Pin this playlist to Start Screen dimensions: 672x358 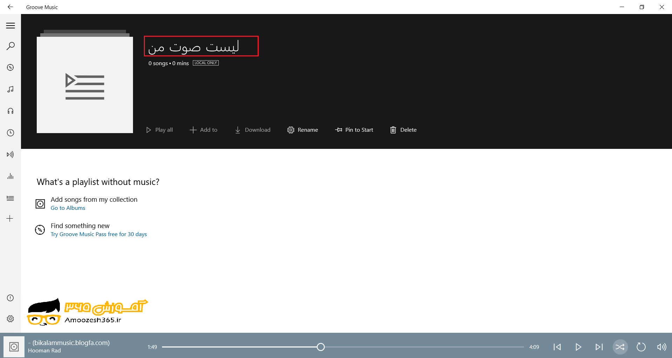pyautogui.click(x=354, y=130)
